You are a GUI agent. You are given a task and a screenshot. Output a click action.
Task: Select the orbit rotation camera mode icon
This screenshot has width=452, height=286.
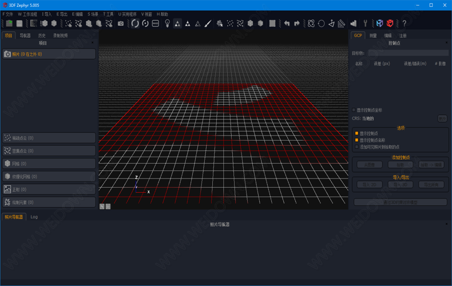(x=135, y=23)
